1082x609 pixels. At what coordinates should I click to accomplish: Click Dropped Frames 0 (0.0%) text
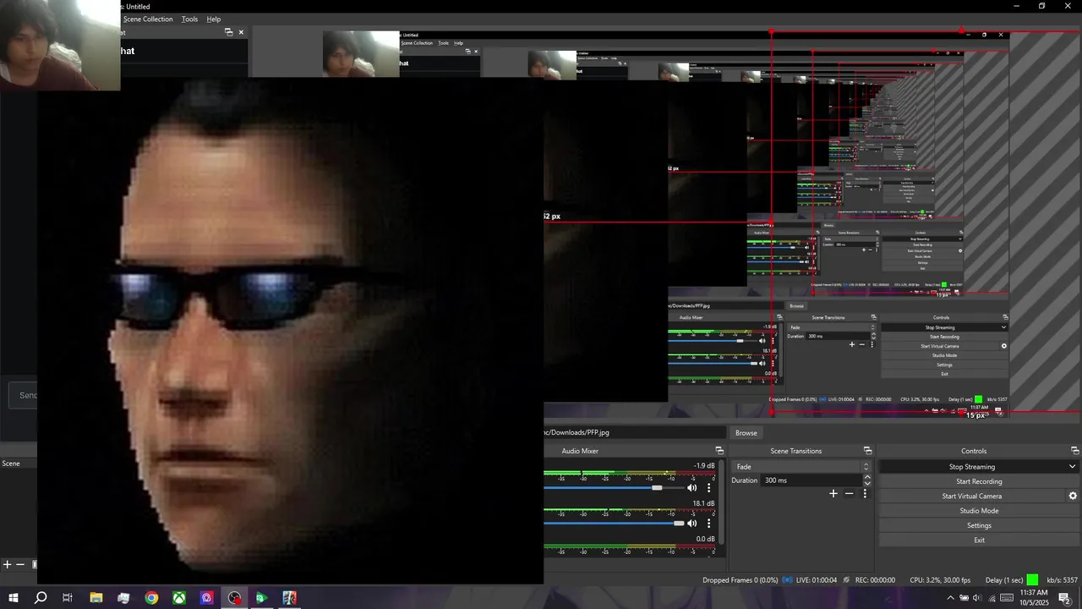coord(740,580)
